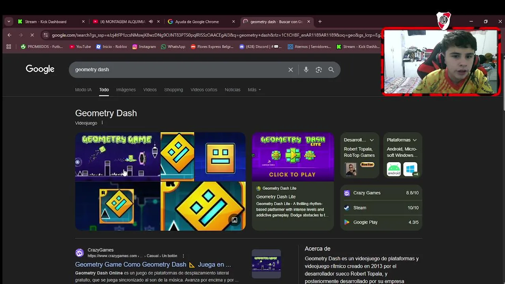Open Instagram bookmark
Viewport: 505px width, 284px height.
144,47
